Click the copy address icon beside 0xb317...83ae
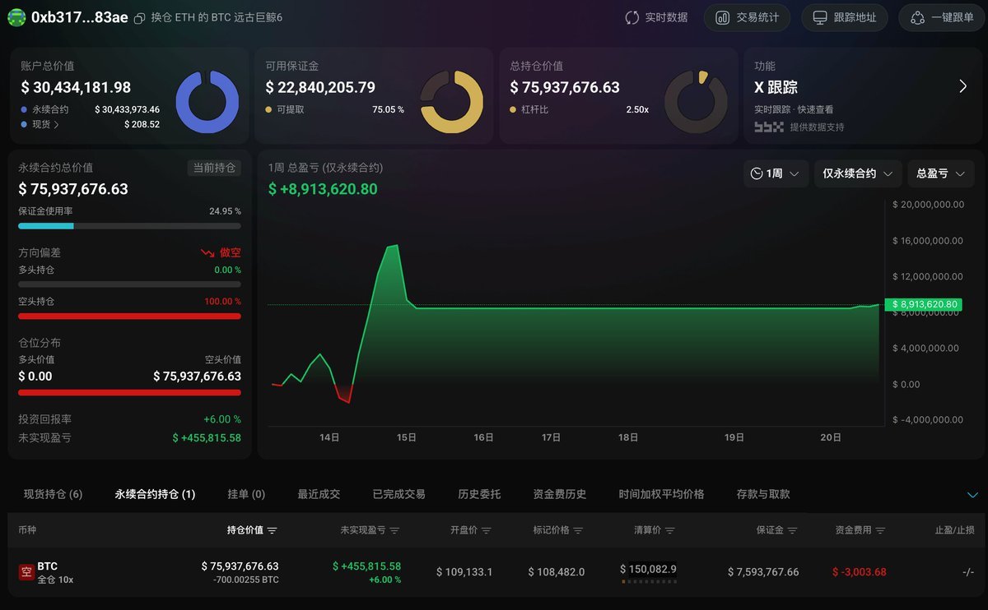988x610 pixels. click(140, 18)
